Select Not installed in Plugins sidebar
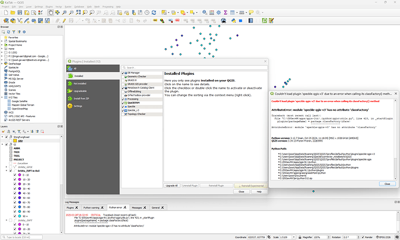 click(x=93, y=83)
